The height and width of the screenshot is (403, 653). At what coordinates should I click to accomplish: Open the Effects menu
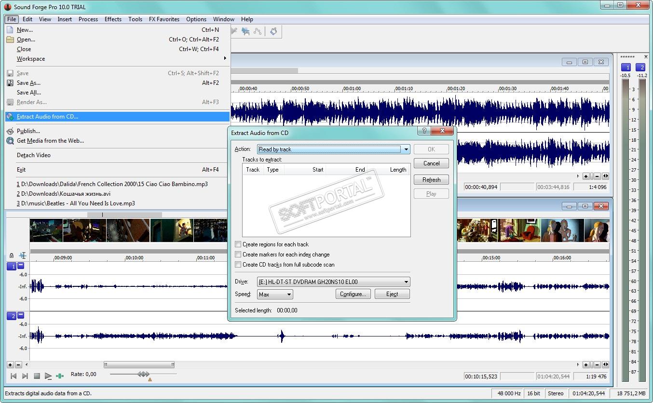(x=113, y=19)
